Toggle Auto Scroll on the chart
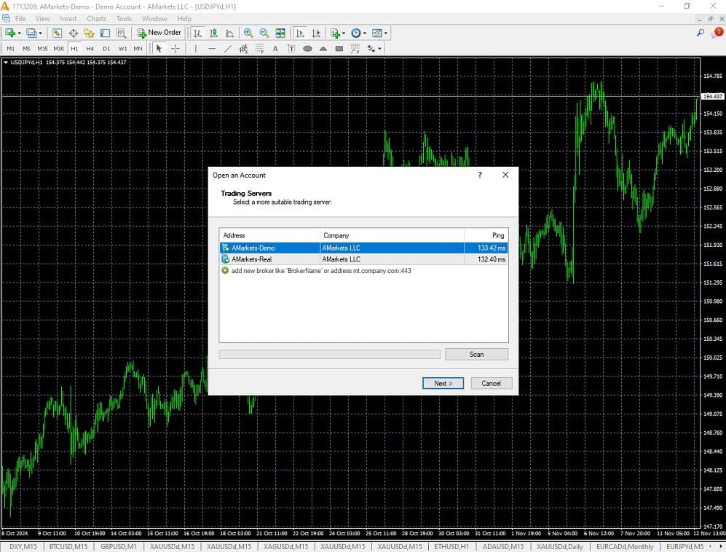Viewport: 726px width, 552px height. (x=300, y=33)
